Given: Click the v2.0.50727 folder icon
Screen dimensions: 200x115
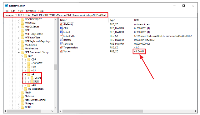Looking at the screenshot, I should coord(29,63).
